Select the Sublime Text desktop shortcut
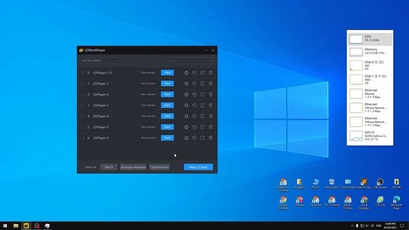Viewport: 409px width, 230px height. [364, 183]
